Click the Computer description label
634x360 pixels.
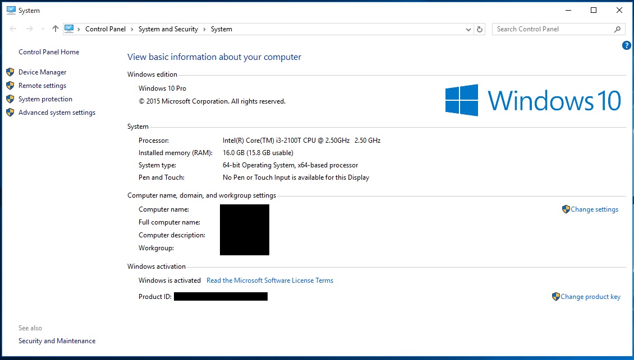(172, 235)
